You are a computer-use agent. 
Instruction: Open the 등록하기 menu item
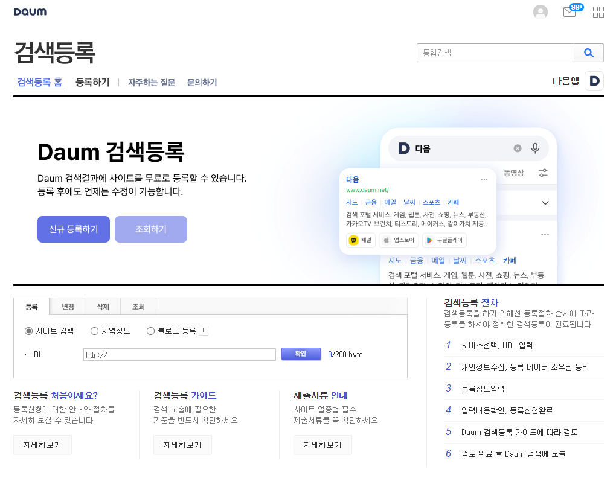tap(92, 83)
